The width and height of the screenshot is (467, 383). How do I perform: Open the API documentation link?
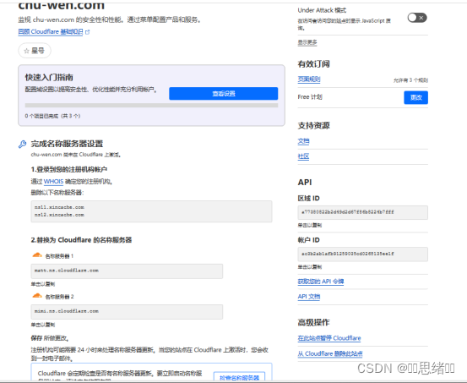tap(309, 297)
